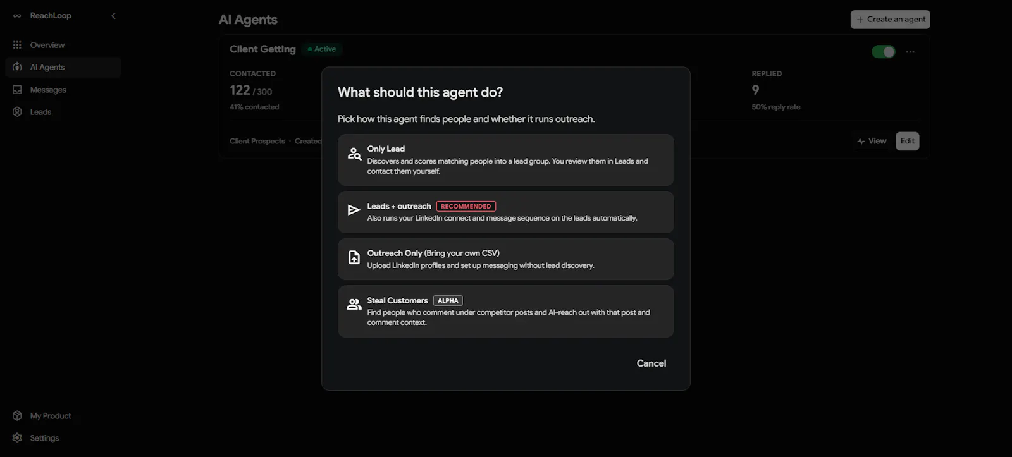The image size is (1012, 457).
Task: Click the people icon for Steal Customers
Action: pos(354,305)
